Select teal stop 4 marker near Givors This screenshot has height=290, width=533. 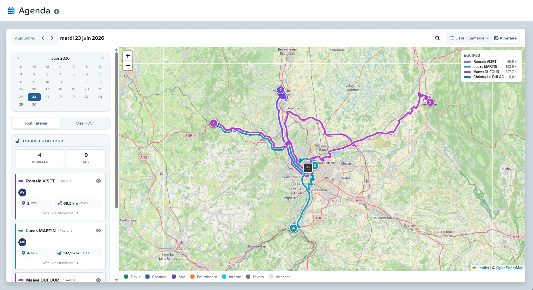(x=293, y=228)
